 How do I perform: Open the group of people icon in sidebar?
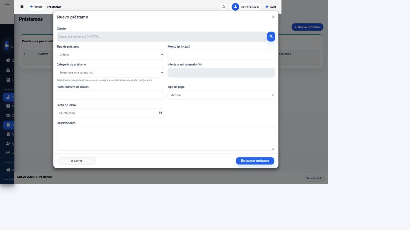click(8, 116)
